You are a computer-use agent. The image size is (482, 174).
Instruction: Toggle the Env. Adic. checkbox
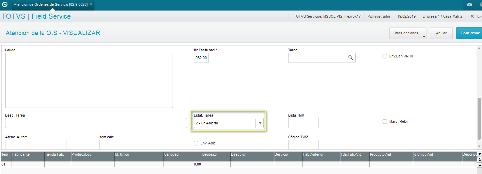pyautogui.click(x=196, y=143)
